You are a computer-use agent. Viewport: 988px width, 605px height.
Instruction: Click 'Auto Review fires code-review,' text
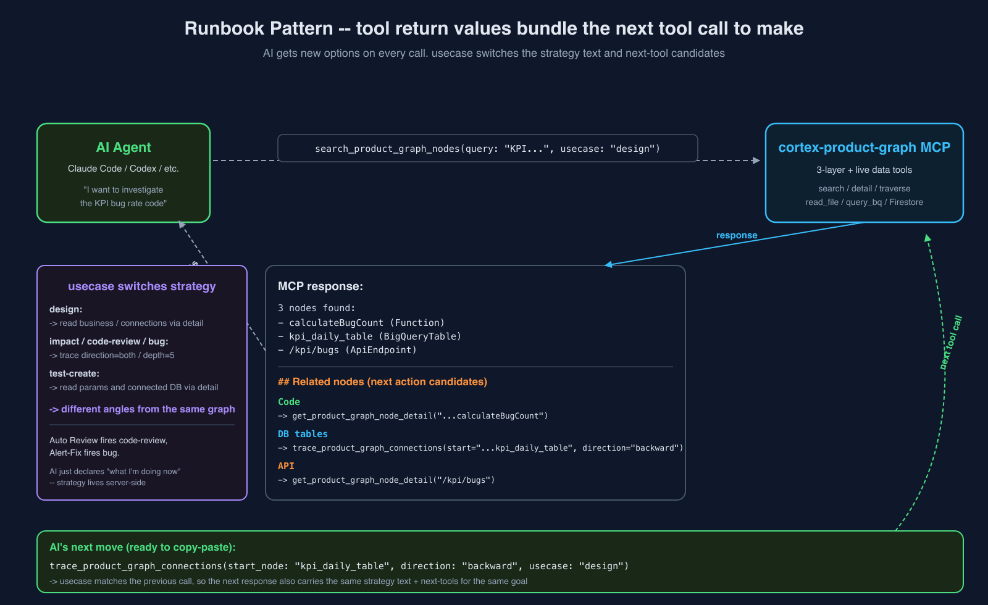pyautogui.click(x=109, y=440)
